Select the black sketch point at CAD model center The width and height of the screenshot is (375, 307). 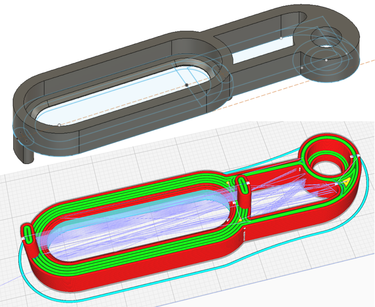pyautogui.click(x=186, y=85)
